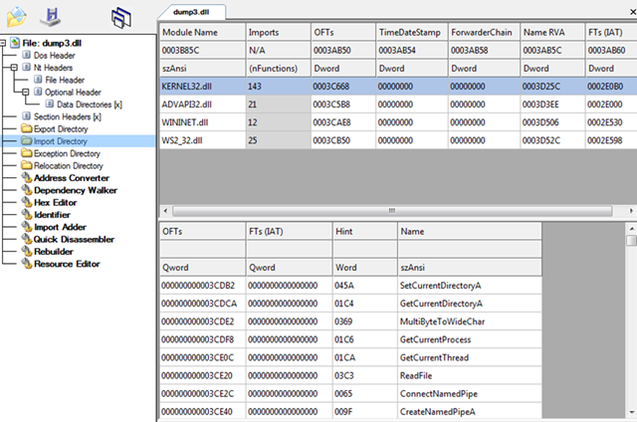Click Name RVA value 0003D52C
The image size is (637, 422).
(x=541, y=140)
